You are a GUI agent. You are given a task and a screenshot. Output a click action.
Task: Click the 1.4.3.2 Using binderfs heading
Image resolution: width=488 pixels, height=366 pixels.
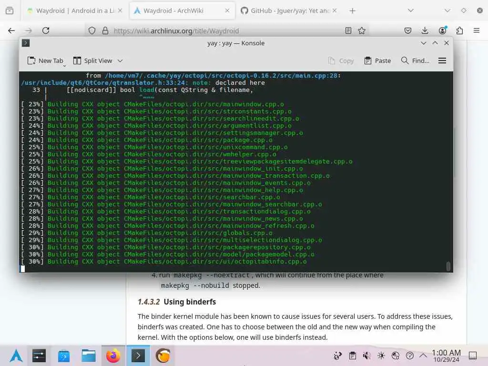pos(177,302)
